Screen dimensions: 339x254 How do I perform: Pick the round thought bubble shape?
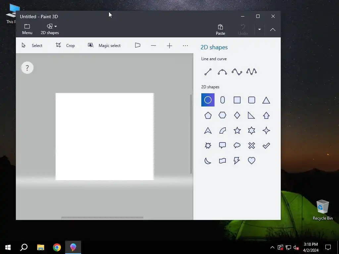[x=237, y=146]
